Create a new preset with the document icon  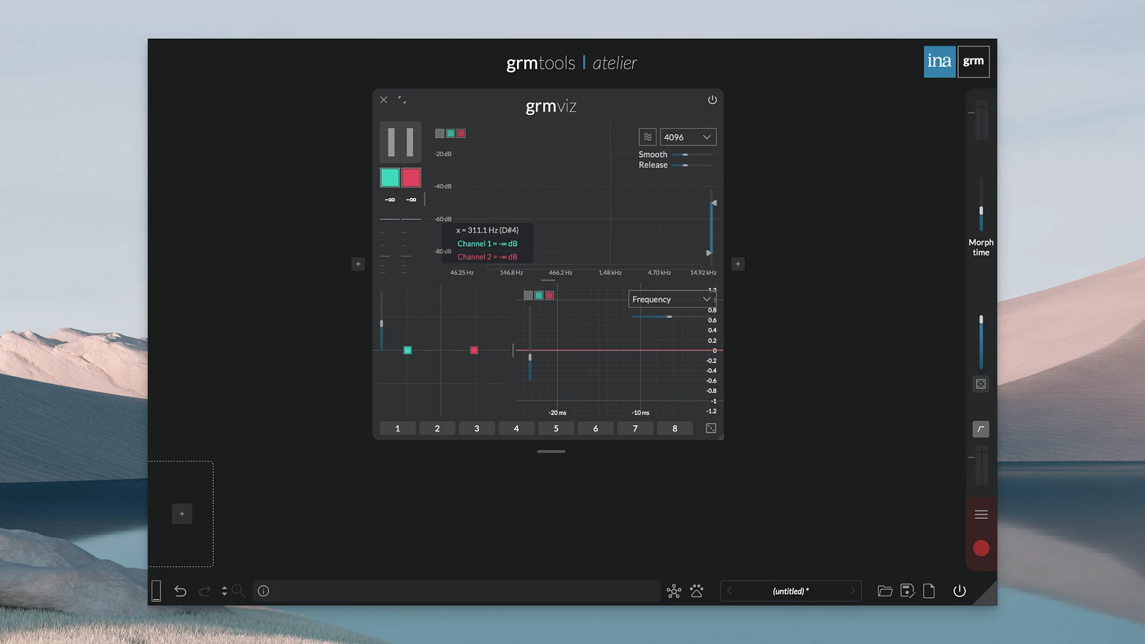(929, 591)
